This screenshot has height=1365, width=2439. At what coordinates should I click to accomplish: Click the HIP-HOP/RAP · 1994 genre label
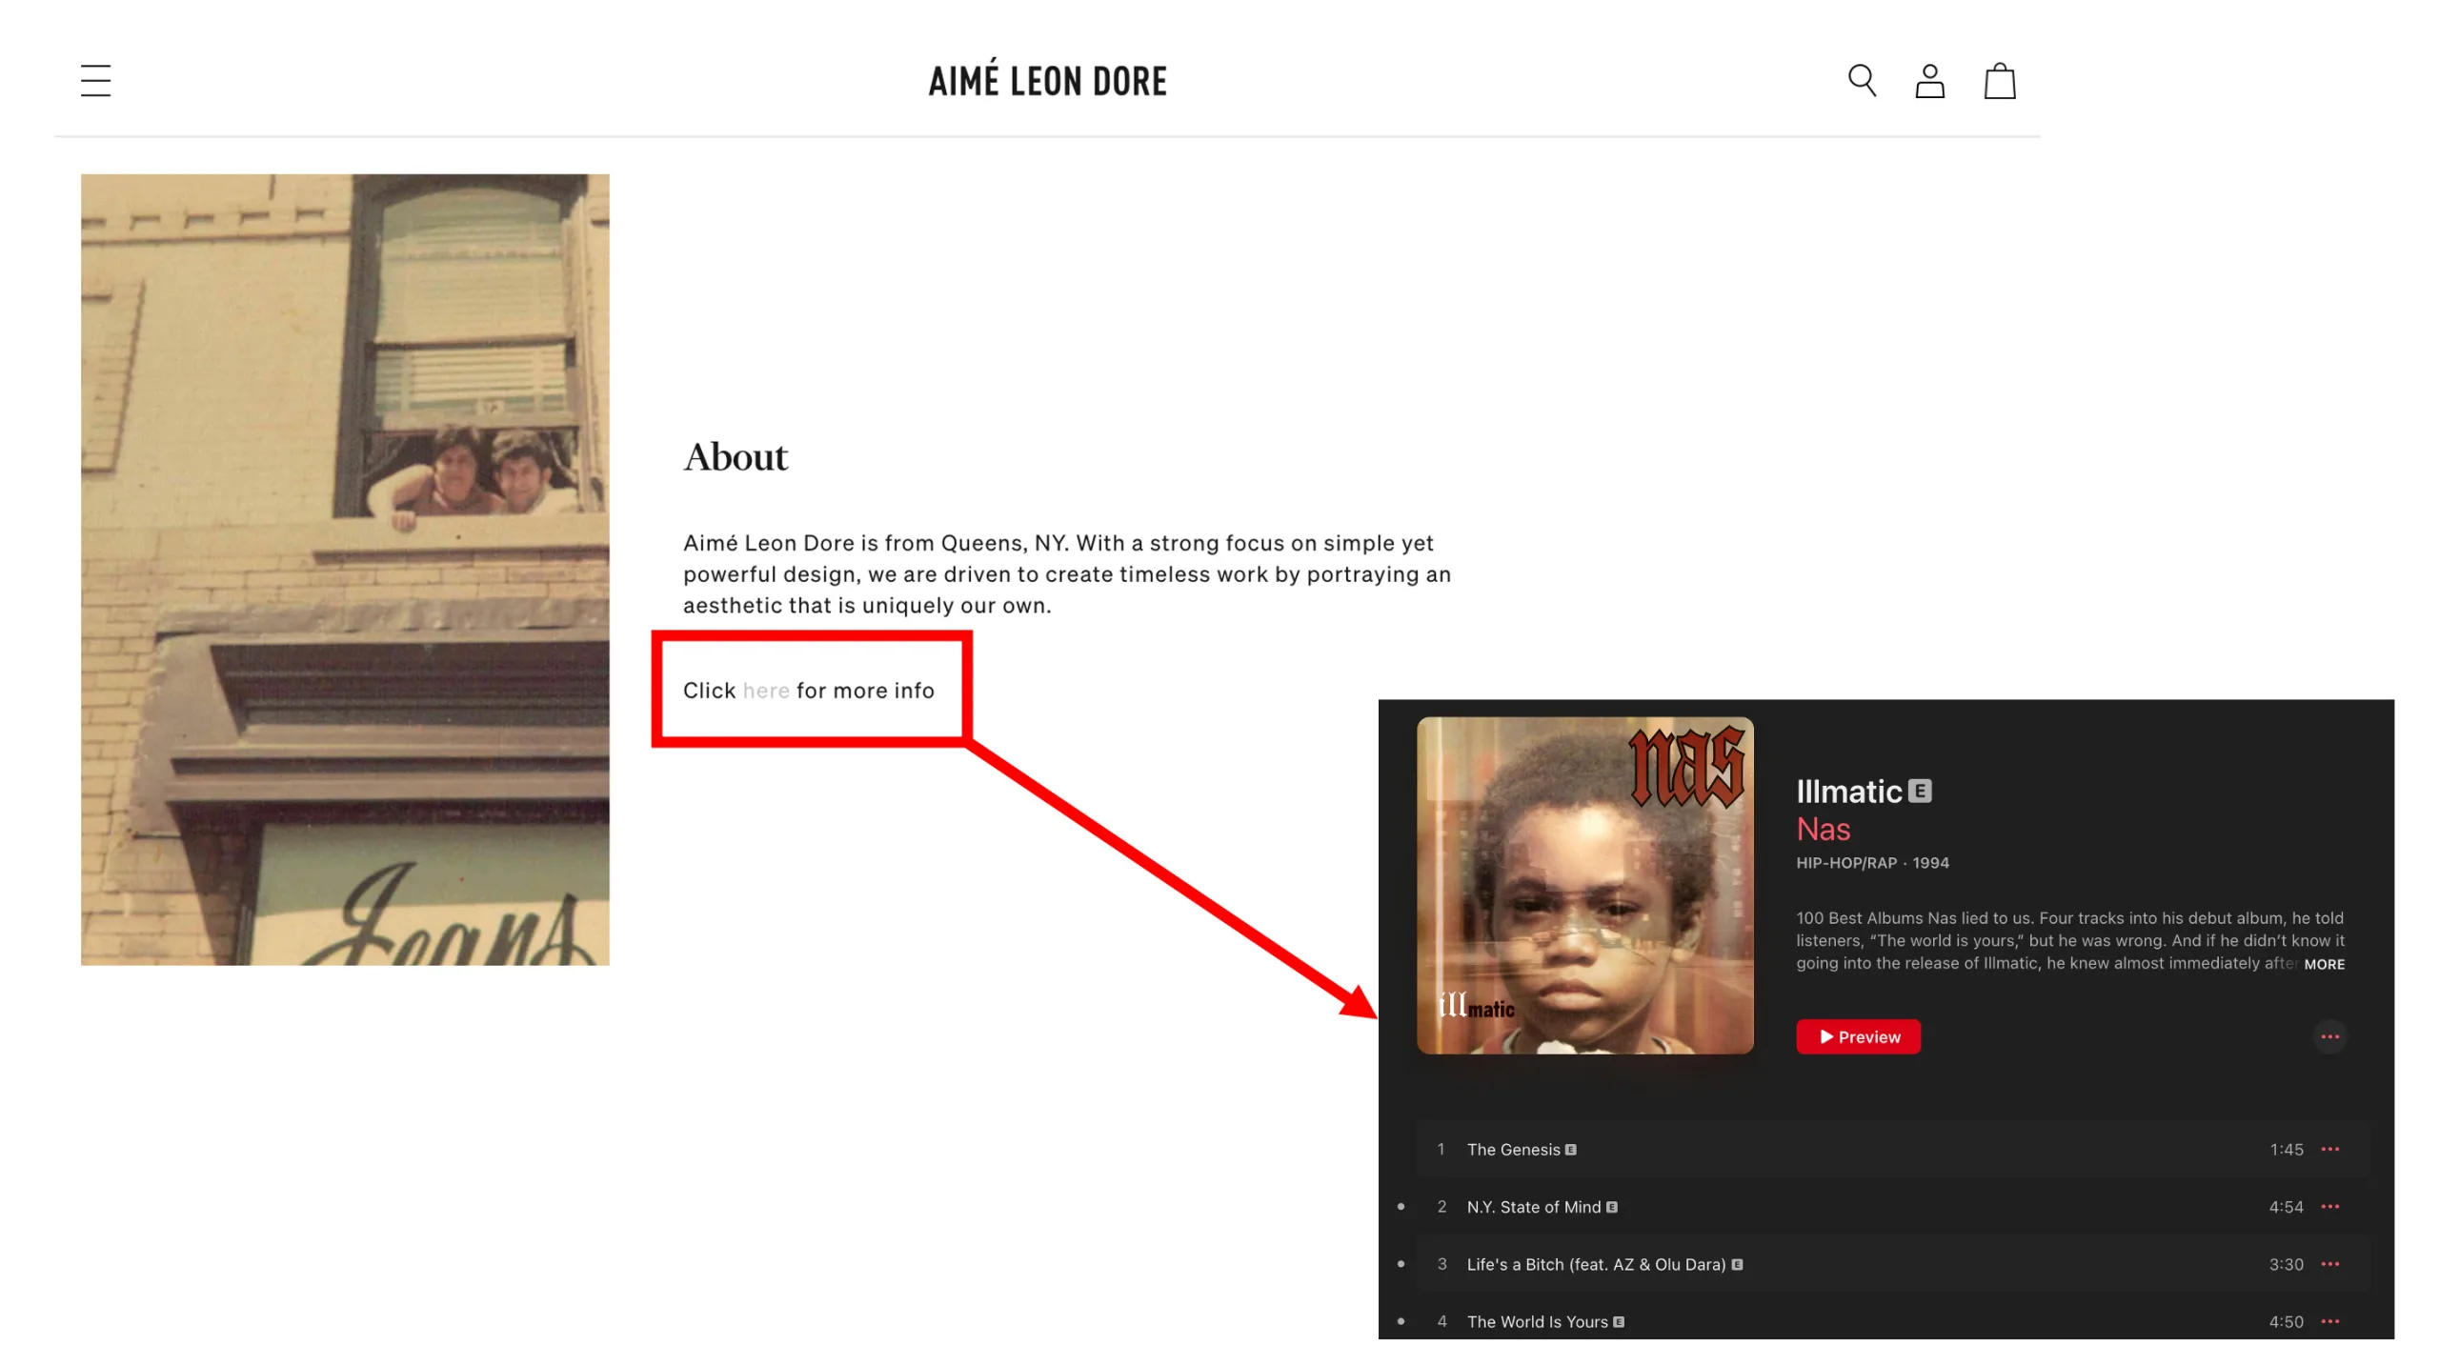pos(1872,863)
